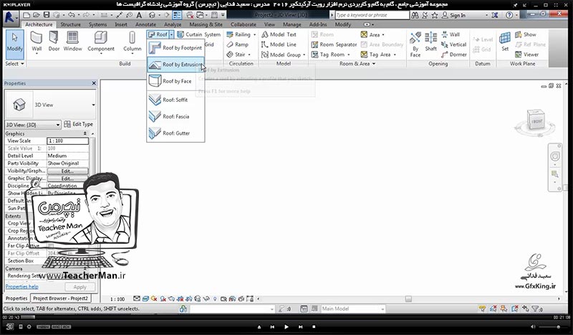Expand the Railing dropdown arrow

(x=255, y=34)
